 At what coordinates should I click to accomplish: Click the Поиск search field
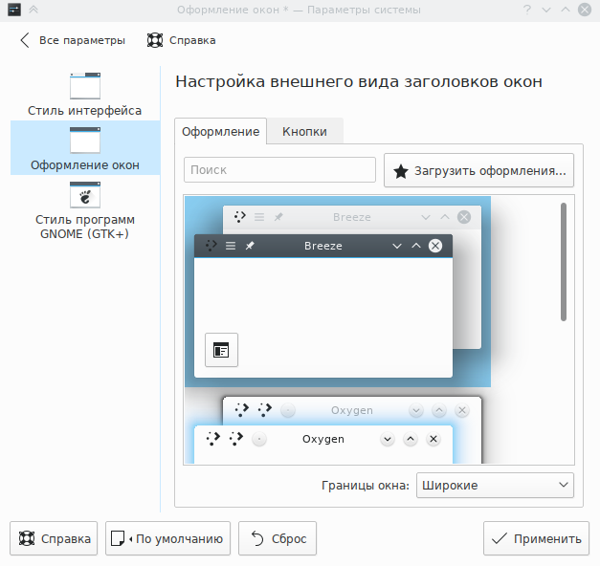pyautogui.click(x=279, y=169)
